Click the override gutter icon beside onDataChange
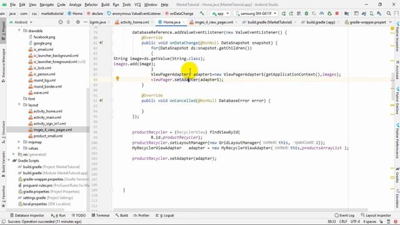 (x=101, y=43)
